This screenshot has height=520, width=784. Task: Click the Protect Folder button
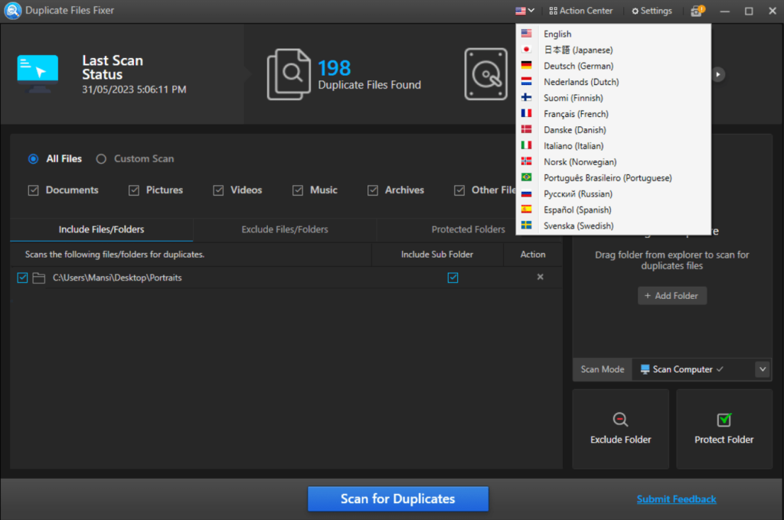[724, 429]
